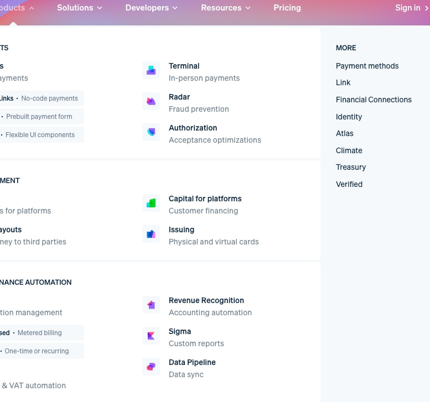The image size is (430, 402).
Task: Click the 'In-person payments' description text
Action: point(204,78)
